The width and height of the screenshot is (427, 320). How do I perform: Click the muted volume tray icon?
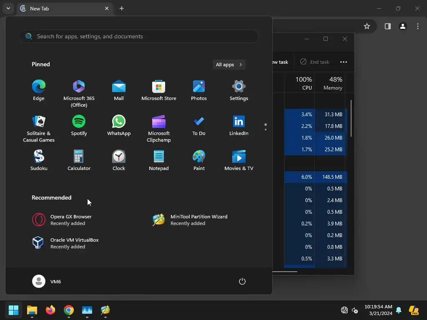(355, 310)
